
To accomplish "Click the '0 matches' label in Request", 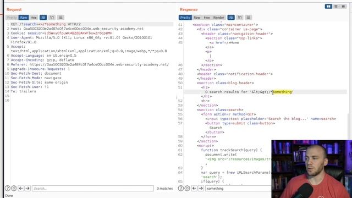I will pos(165,189).
